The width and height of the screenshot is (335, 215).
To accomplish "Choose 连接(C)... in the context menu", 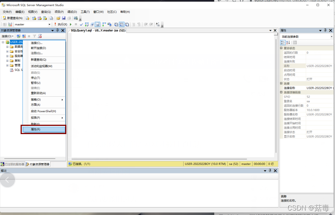I will (44, 43).
